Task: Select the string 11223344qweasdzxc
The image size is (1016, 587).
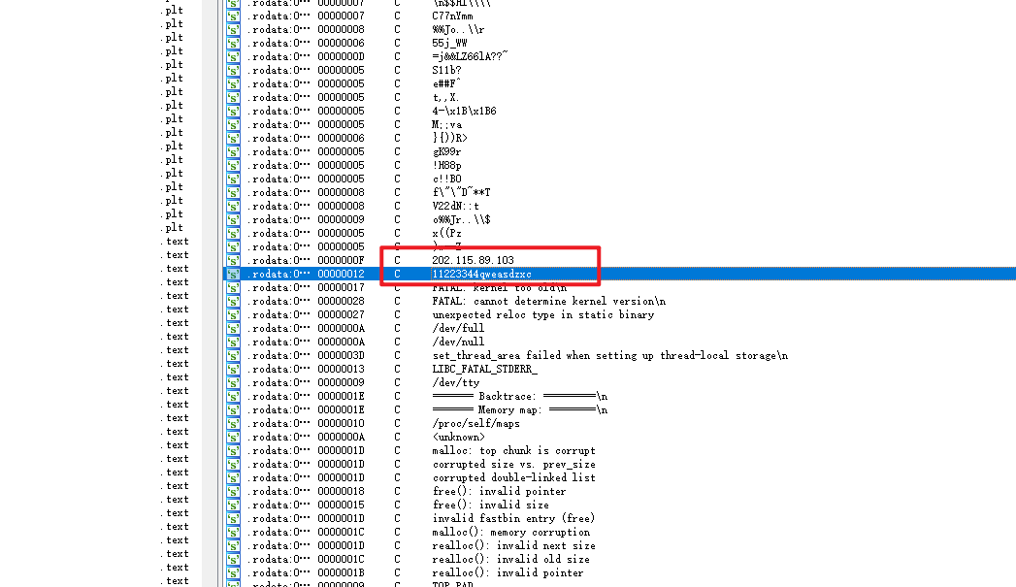Action: click(x=482, y=274)
